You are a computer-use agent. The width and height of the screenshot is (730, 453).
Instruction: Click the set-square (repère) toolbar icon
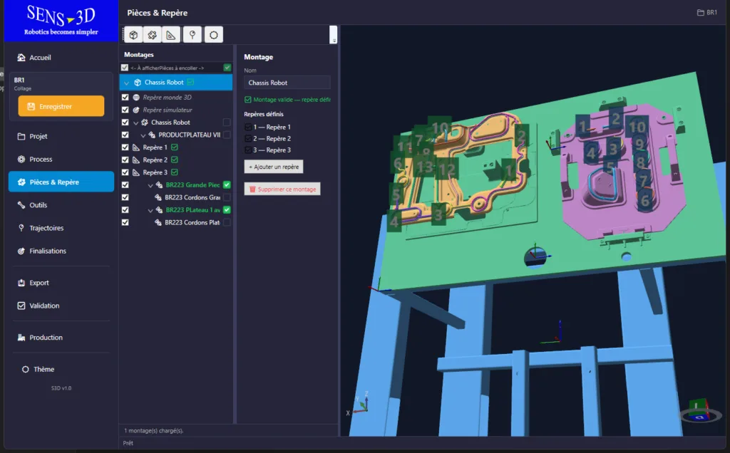pos(171,35)
